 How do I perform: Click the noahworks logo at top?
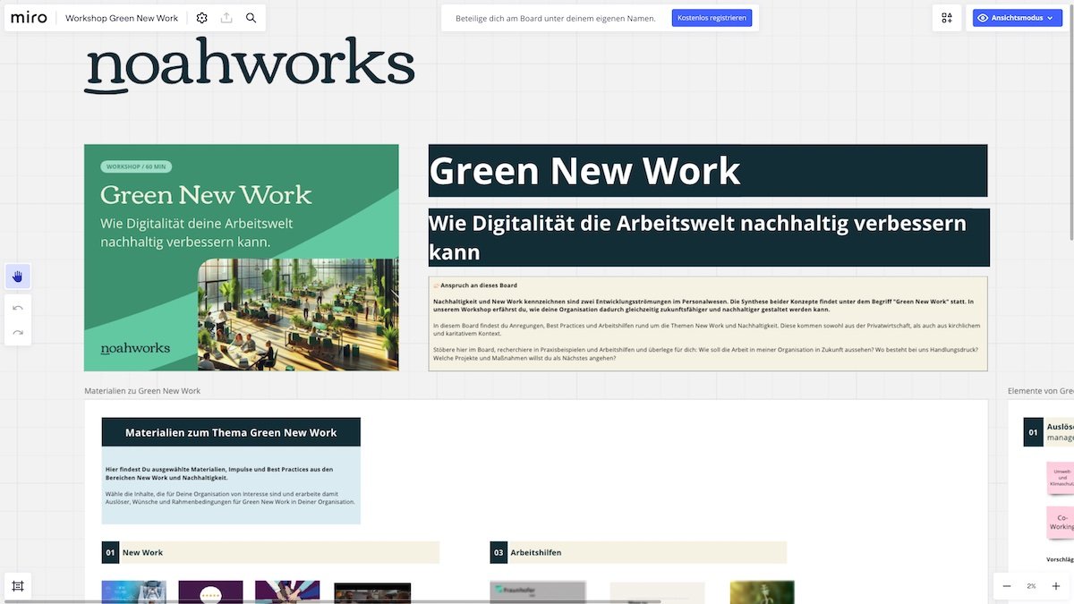click(250, 65)
